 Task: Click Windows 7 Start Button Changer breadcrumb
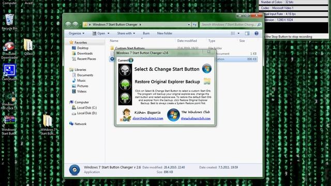pyautogui.click(x=115, y=24)
